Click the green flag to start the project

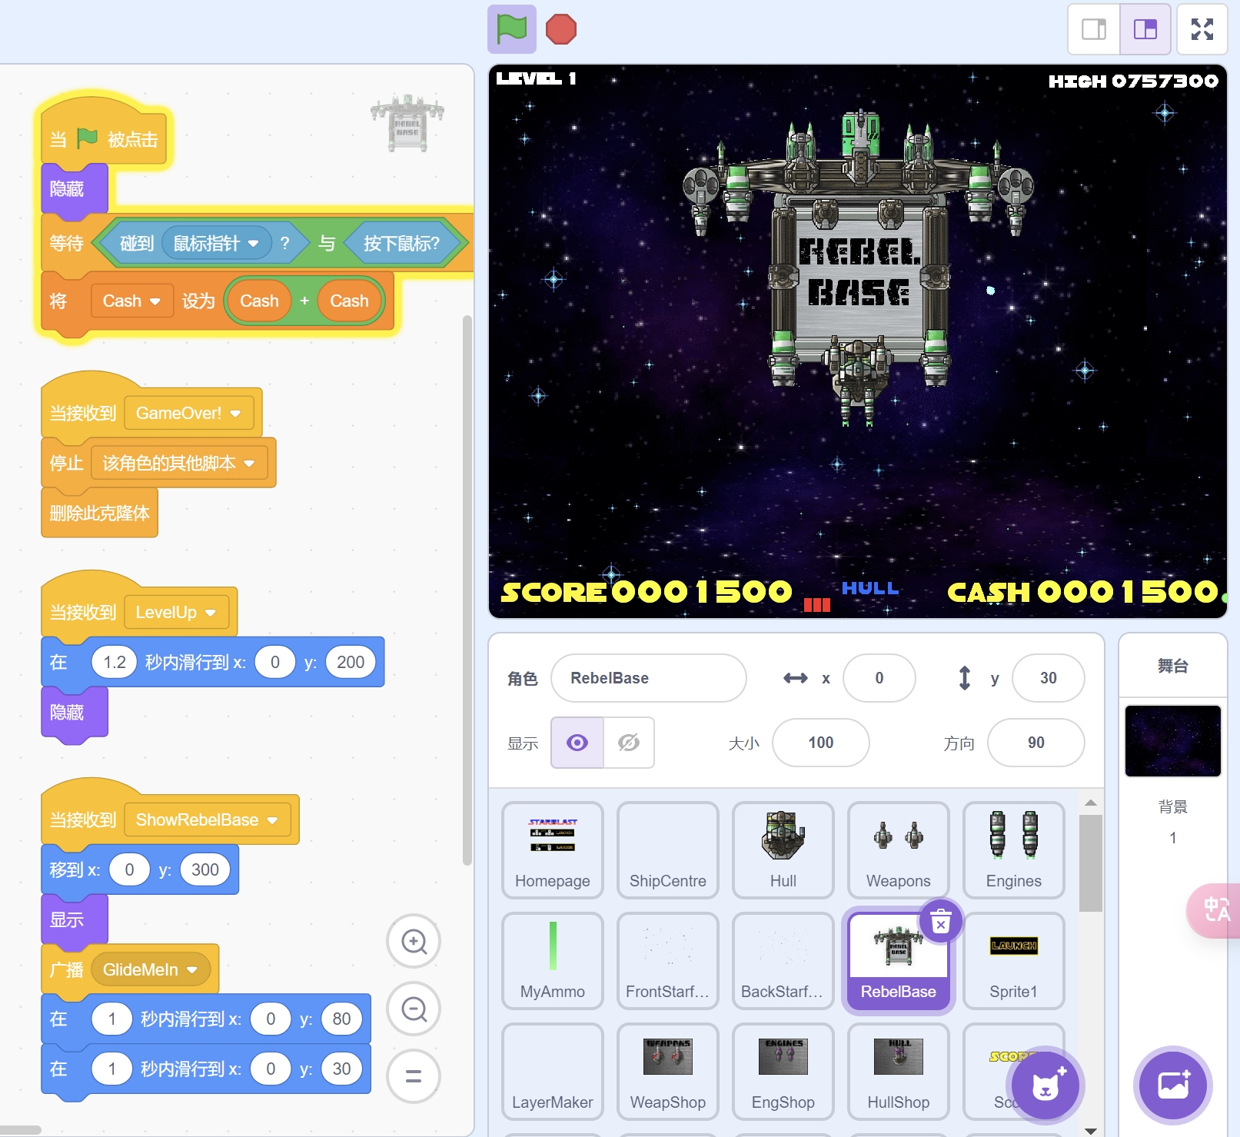click(511, 30)
